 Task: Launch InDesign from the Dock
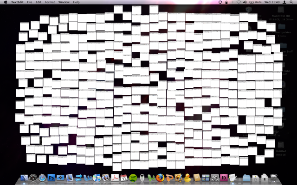[x=224, y=178]
